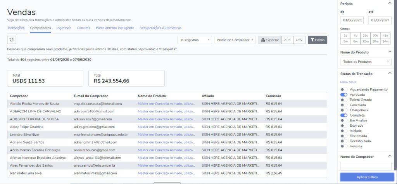Screen dimensions: 397x184
Task: Disable the Aprovada status toggle
Action: pos(343,95)
